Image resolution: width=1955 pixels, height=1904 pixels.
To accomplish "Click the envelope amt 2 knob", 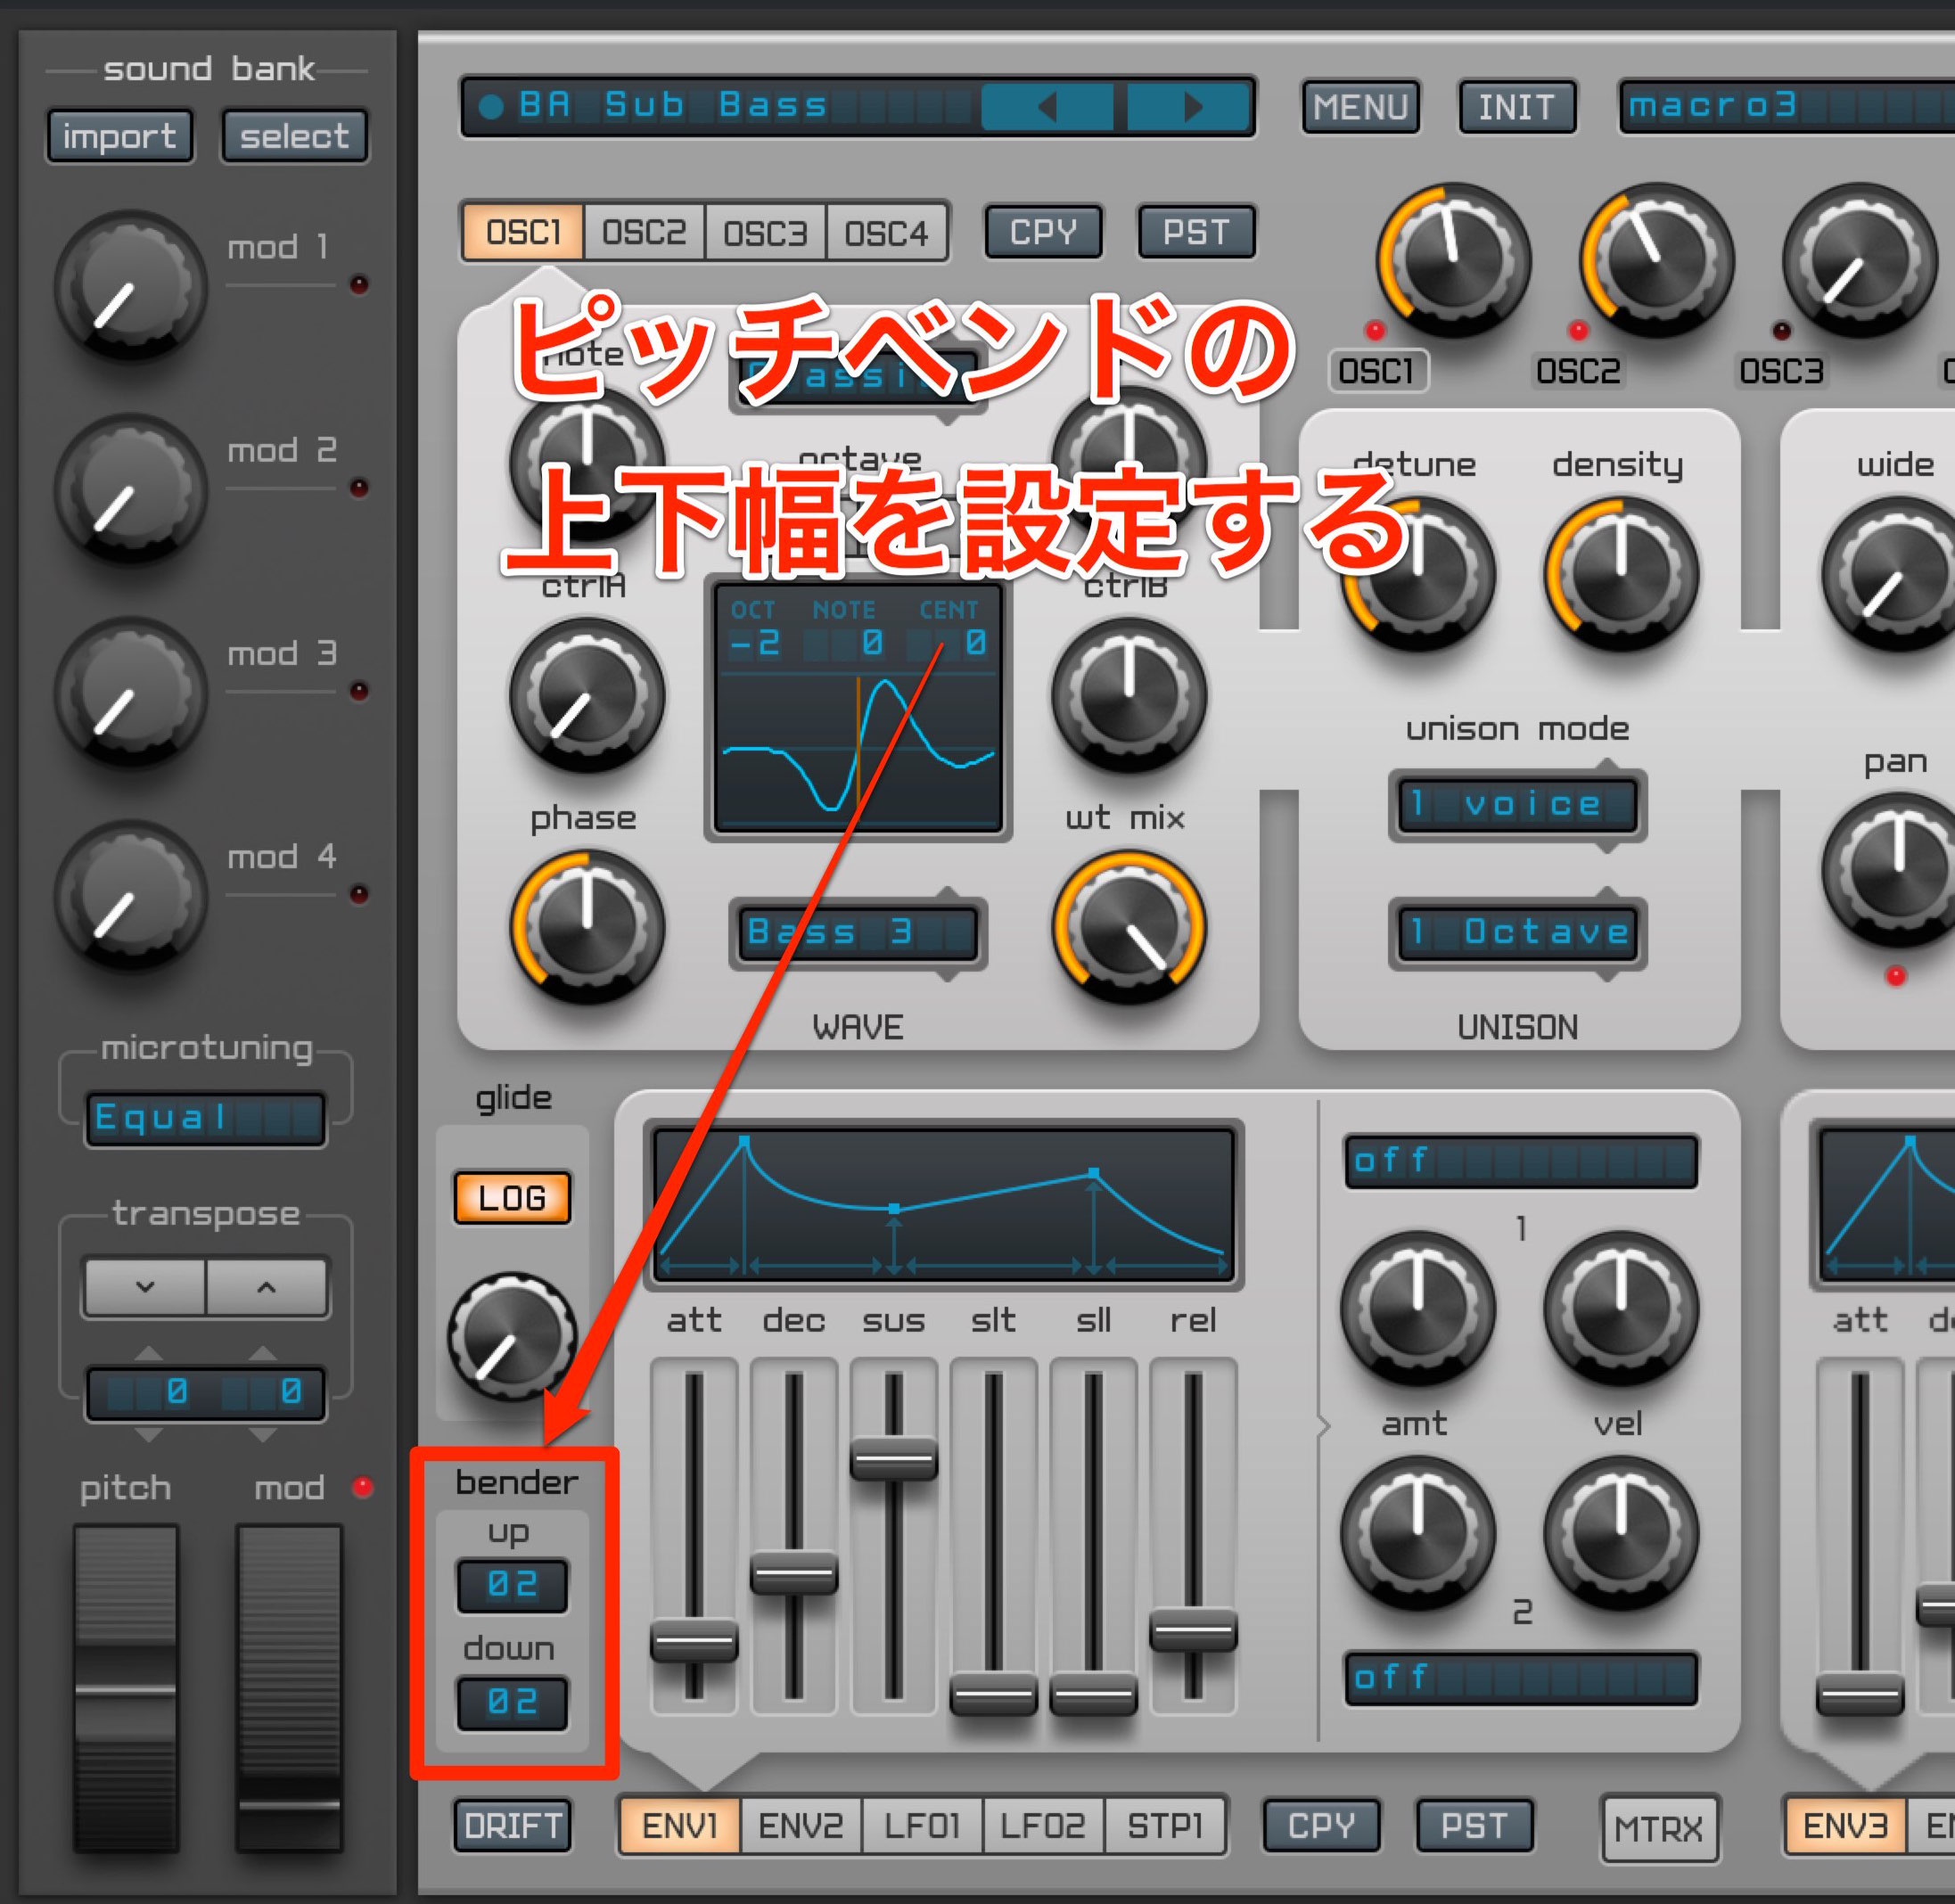I will (1418, 1533).
